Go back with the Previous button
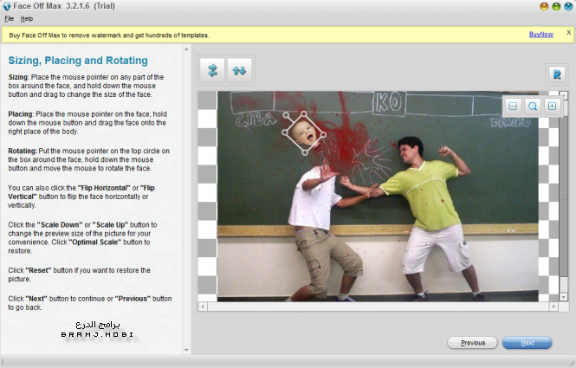This screenshot has height=368, width=576. [472, 343]
